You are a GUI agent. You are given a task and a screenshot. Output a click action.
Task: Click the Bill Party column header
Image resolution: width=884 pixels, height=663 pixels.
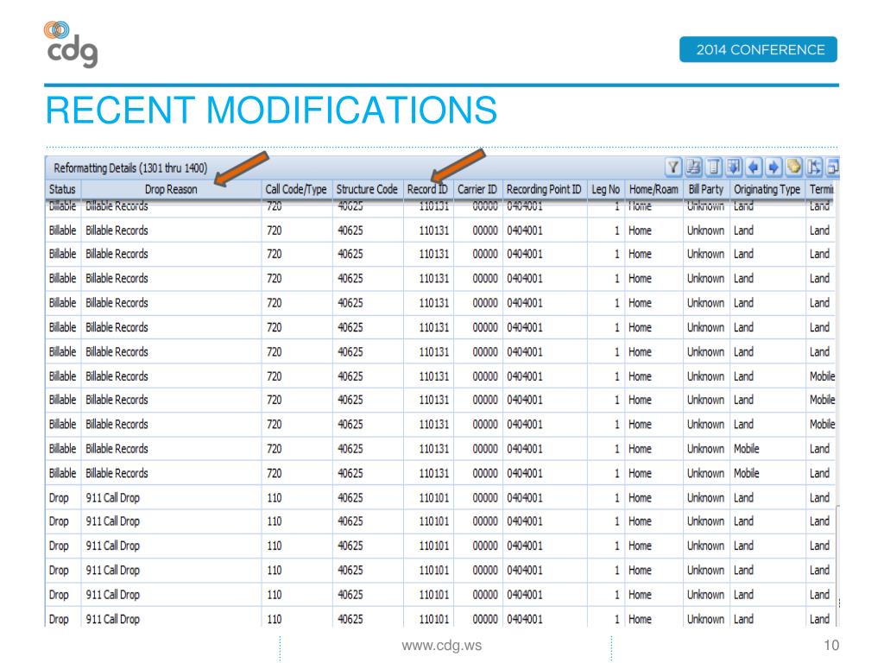(x=706, y=189)
